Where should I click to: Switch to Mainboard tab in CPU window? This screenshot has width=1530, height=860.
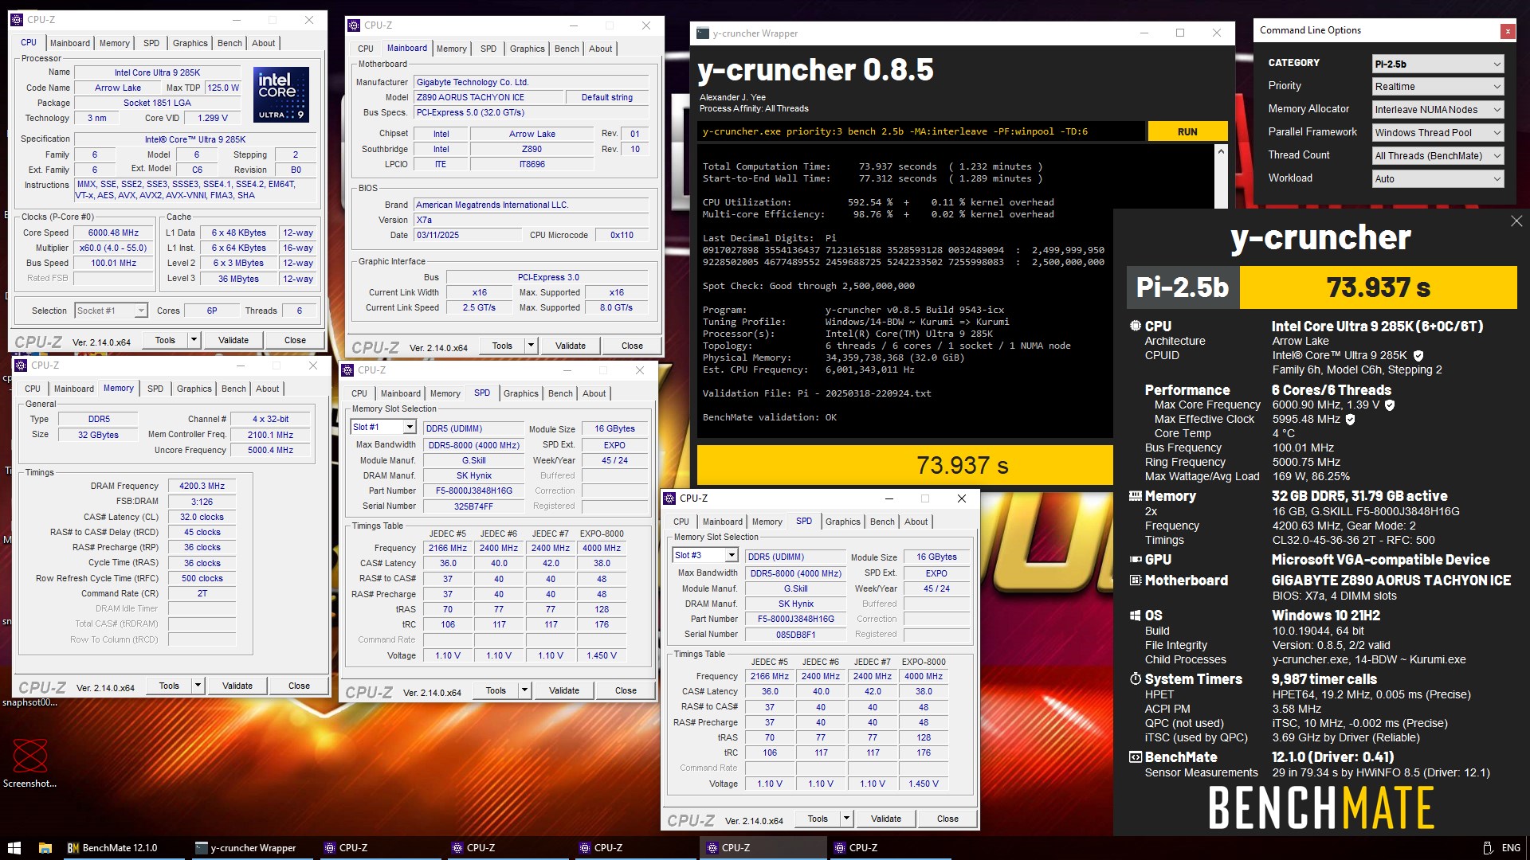[x=70, y=43]
